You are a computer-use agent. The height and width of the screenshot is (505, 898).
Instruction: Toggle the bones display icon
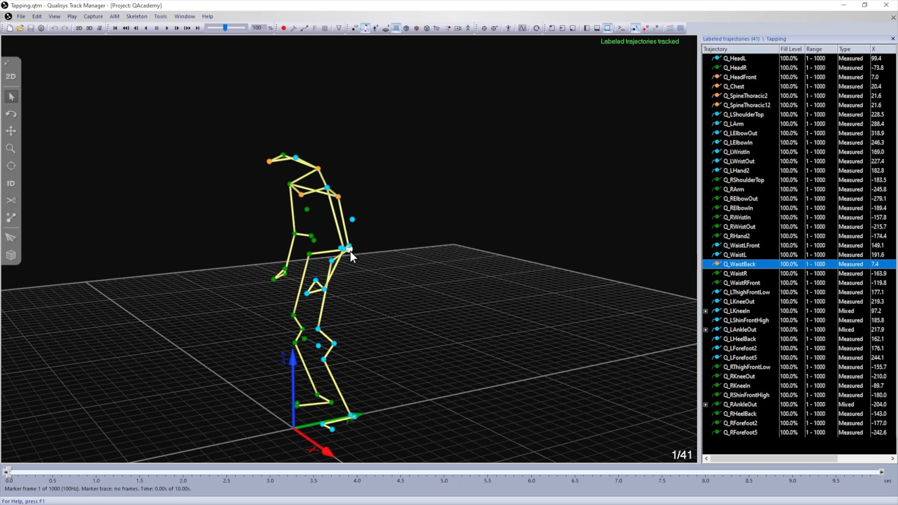[365, 28]
